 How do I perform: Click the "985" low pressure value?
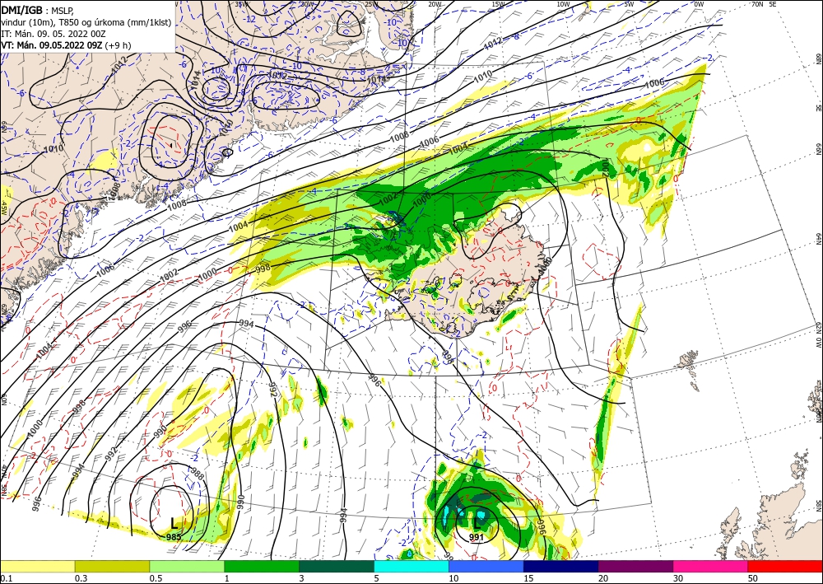click(x=174, y=537)
